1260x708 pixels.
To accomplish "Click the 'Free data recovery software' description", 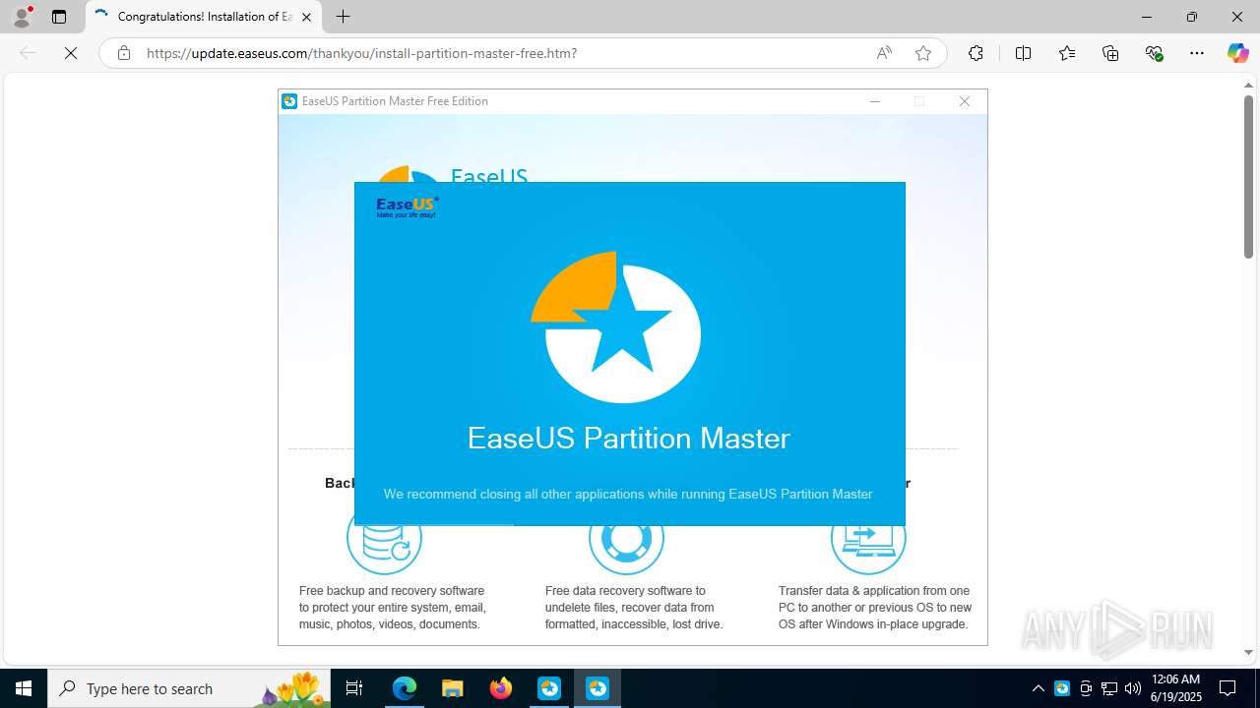I will click(634, 608).
